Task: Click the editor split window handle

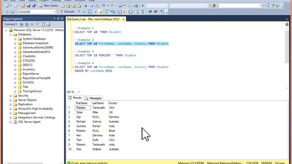Action: coord(287,24)
